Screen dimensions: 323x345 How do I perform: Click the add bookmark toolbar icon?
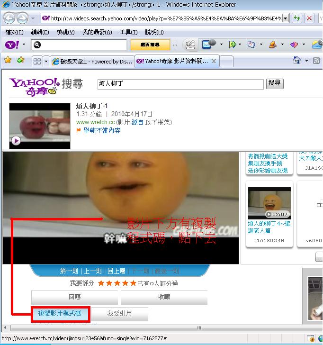232,45
